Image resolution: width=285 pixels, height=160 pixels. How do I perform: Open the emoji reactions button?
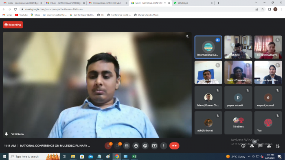point(145,146)
